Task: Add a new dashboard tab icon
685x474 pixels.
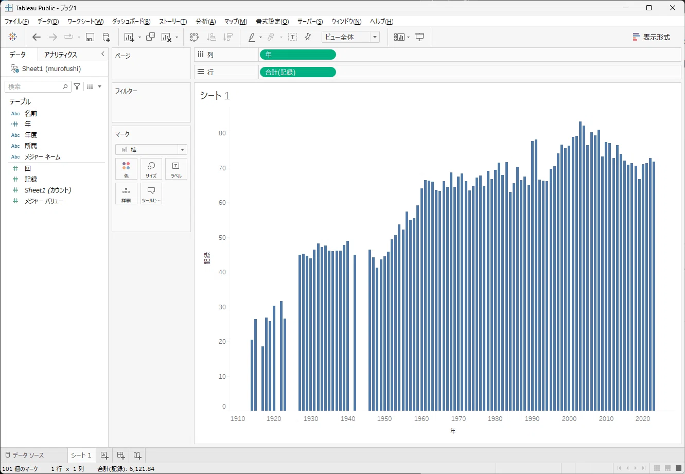Action: point(121,455)
